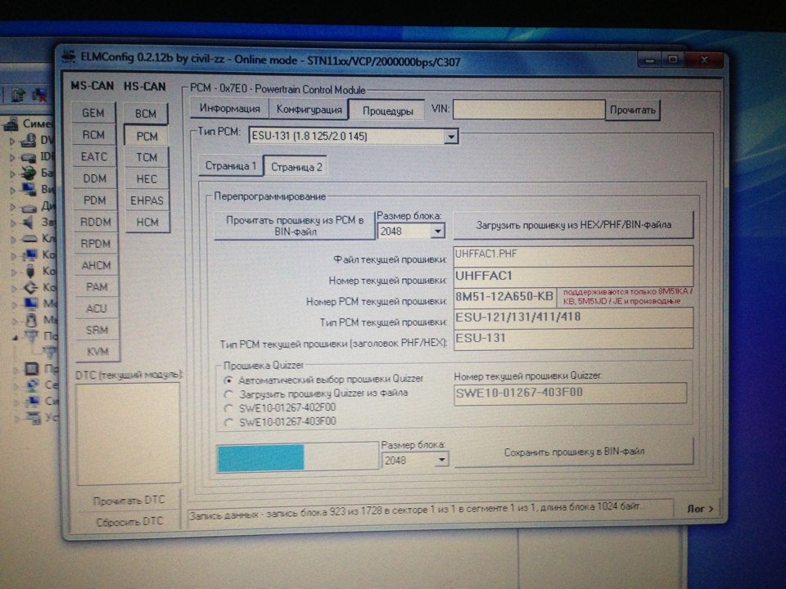Click Прочитать button next to VIN
Screen dimensions: 786x589
tap(633, 110)
